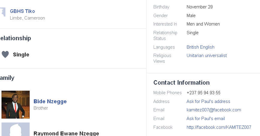Open the GBHS Tiko school link

22,11
